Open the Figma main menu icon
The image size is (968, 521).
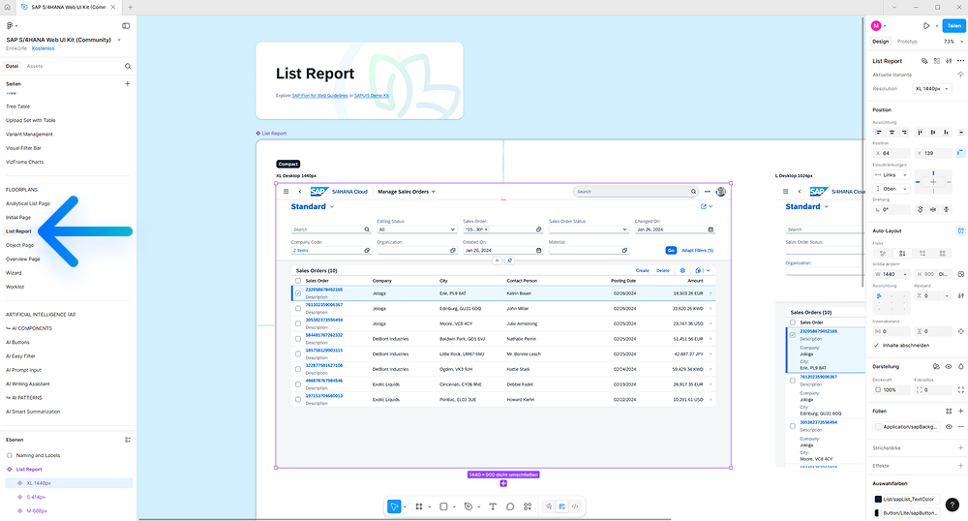point(10,26)
